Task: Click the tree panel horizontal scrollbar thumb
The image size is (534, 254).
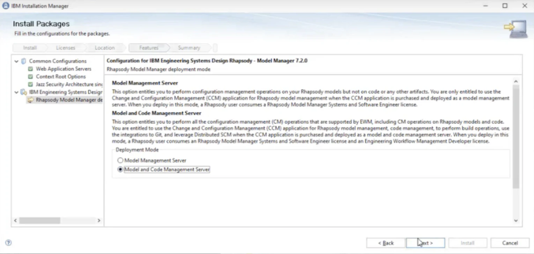Action: [40, 221]
